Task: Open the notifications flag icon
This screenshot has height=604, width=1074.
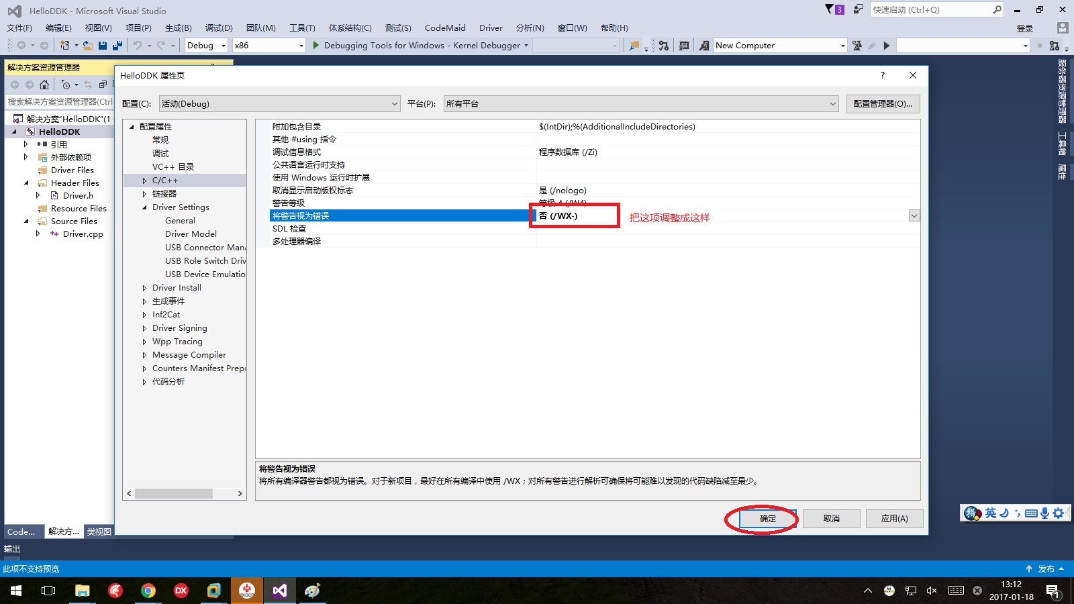Action: pos(830,9)
